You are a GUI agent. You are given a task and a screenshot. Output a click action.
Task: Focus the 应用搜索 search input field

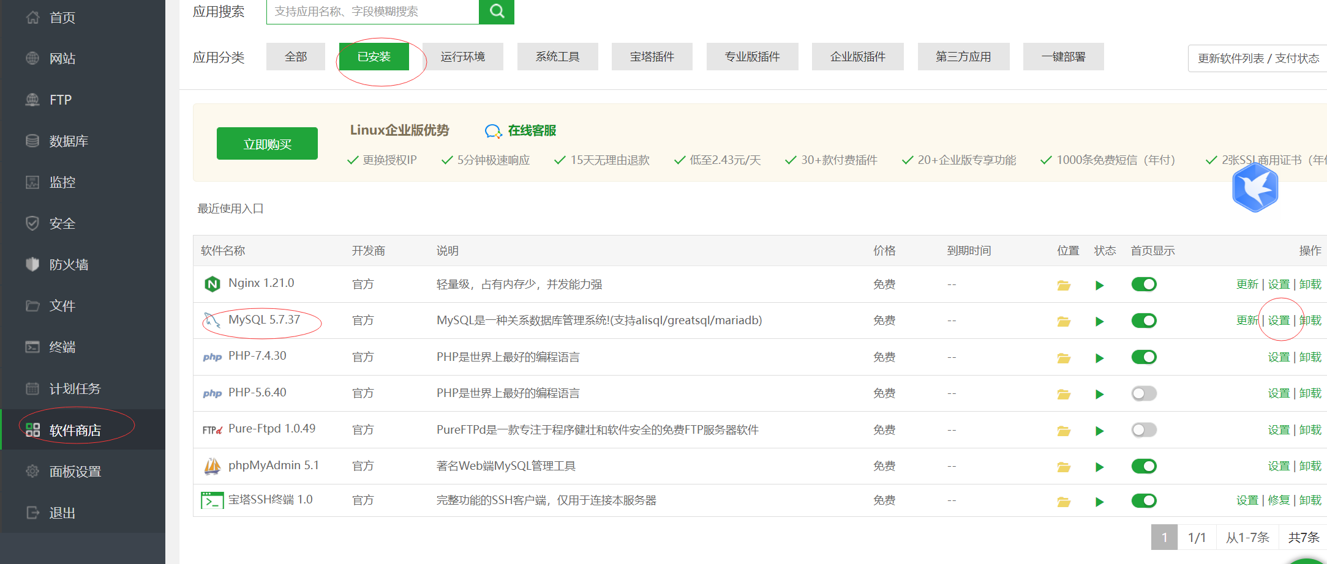[372, 12]
